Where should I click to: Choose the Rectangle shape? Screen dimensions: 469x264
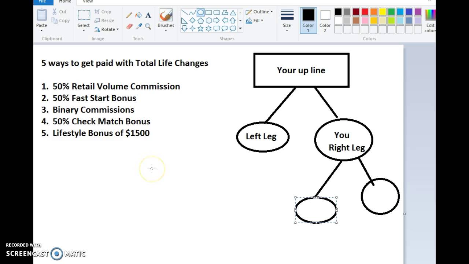(208, 12)
